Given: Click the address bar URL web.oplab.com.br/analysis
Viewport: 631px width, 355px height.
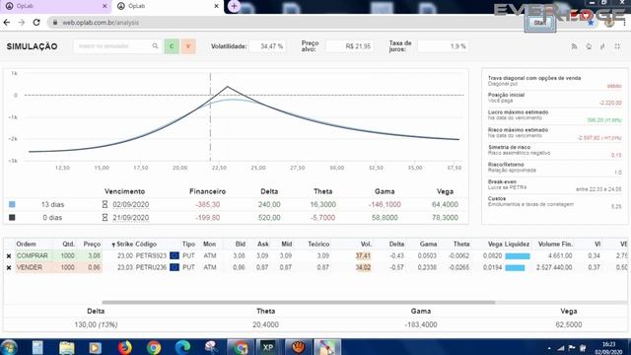Looking at the screenshot, I should 101,23.
